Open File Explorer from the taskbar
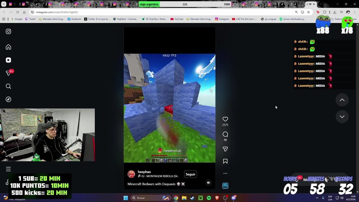Viewport: 359px width, 202px height. 184,198
